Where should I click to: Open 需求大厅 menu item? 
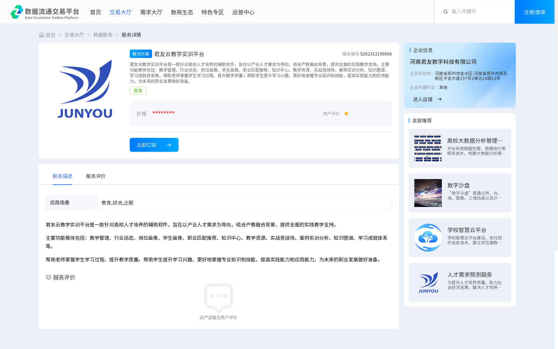point(151,12)
